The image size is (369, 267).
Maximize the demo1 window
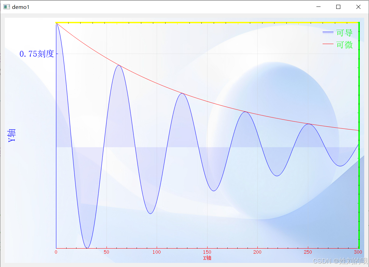[338, 7]
